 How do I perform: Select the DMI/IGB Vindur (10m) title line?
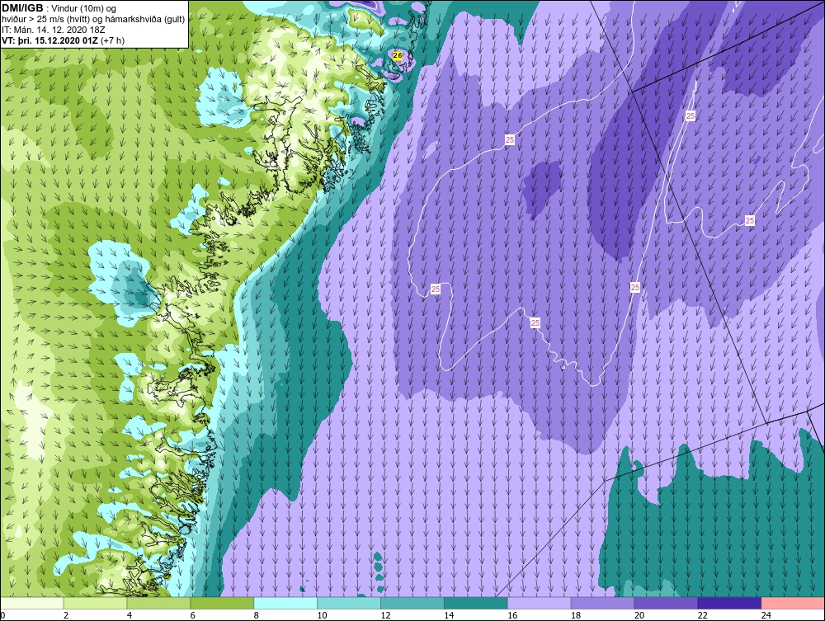coord(59,8)
